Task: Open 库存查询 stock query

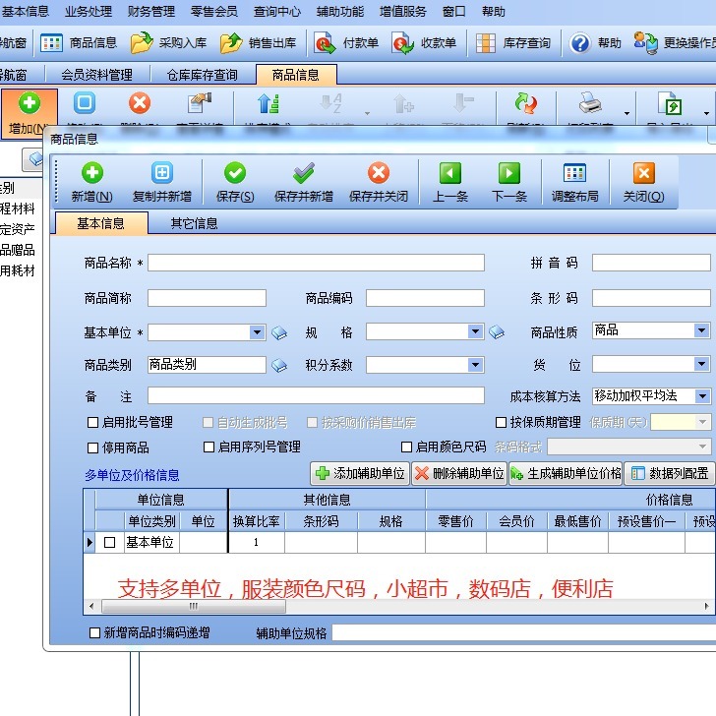Action: tap(512, 43)
